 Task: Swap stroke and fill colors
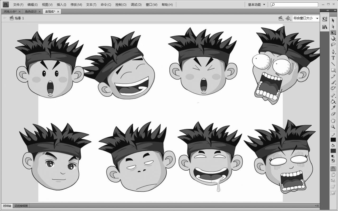click(333, 160)
